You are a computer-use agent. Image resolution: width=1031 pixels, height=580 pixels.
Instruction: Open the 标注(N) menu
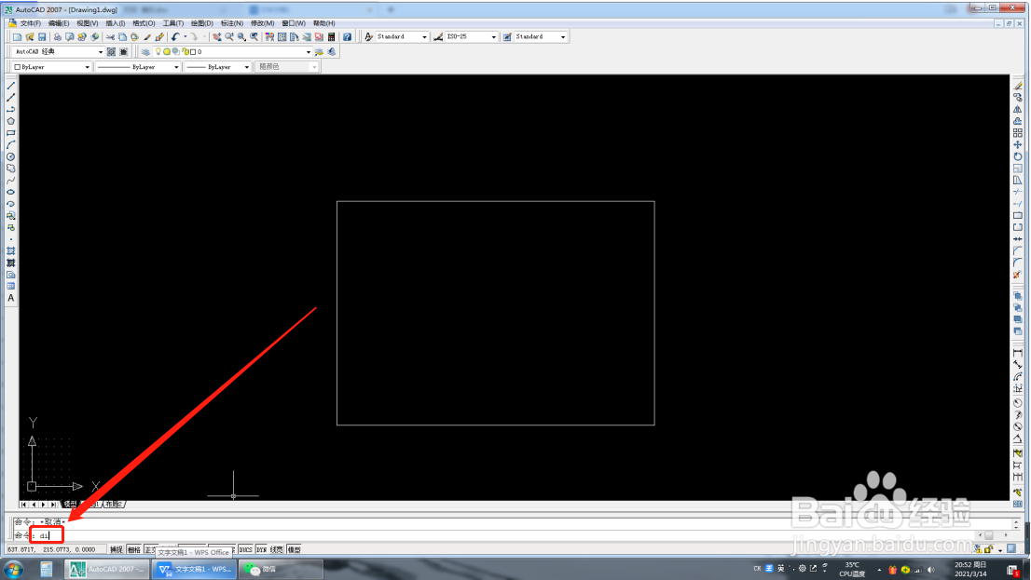tap(231, 23)
